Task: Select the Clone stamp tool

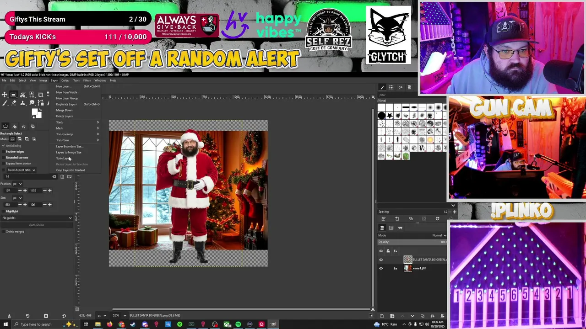Action: (22, 103)
